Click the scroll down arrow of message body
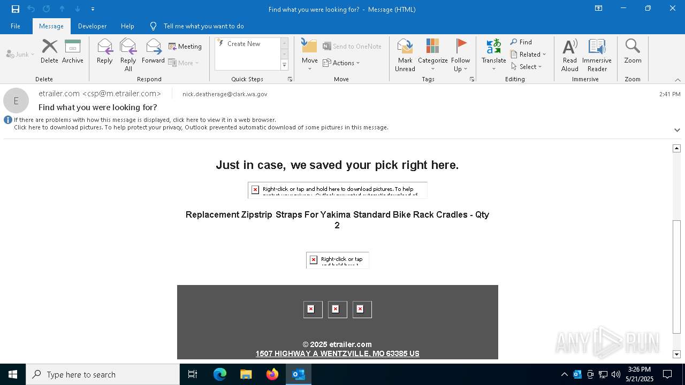The image size is (685, 385). tap(676, 354)
